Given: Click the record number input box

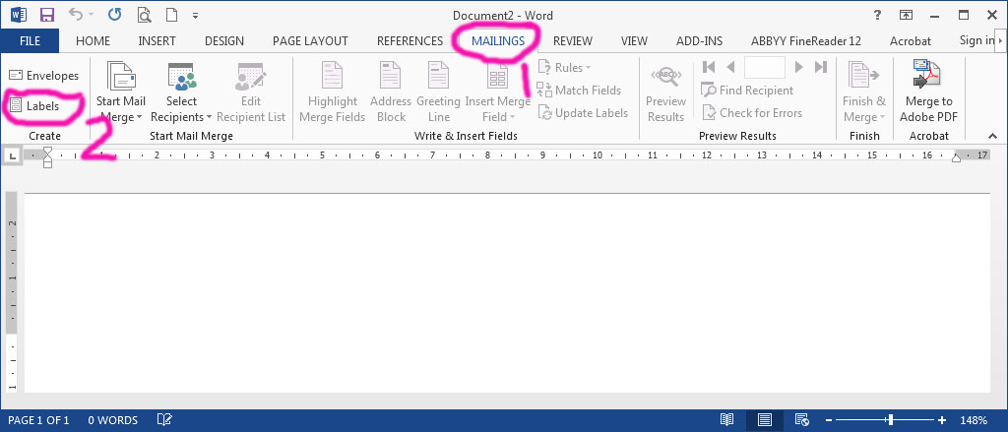Looking at the screenshot, I should click(764, 67).
